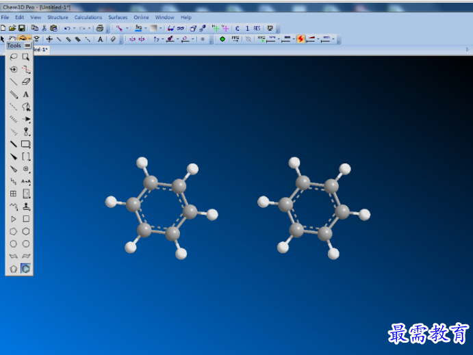The height and width of the screenshot is (355, 473).
Task: Select the Dashed Bond tool
Action: (x=13, y=107)
